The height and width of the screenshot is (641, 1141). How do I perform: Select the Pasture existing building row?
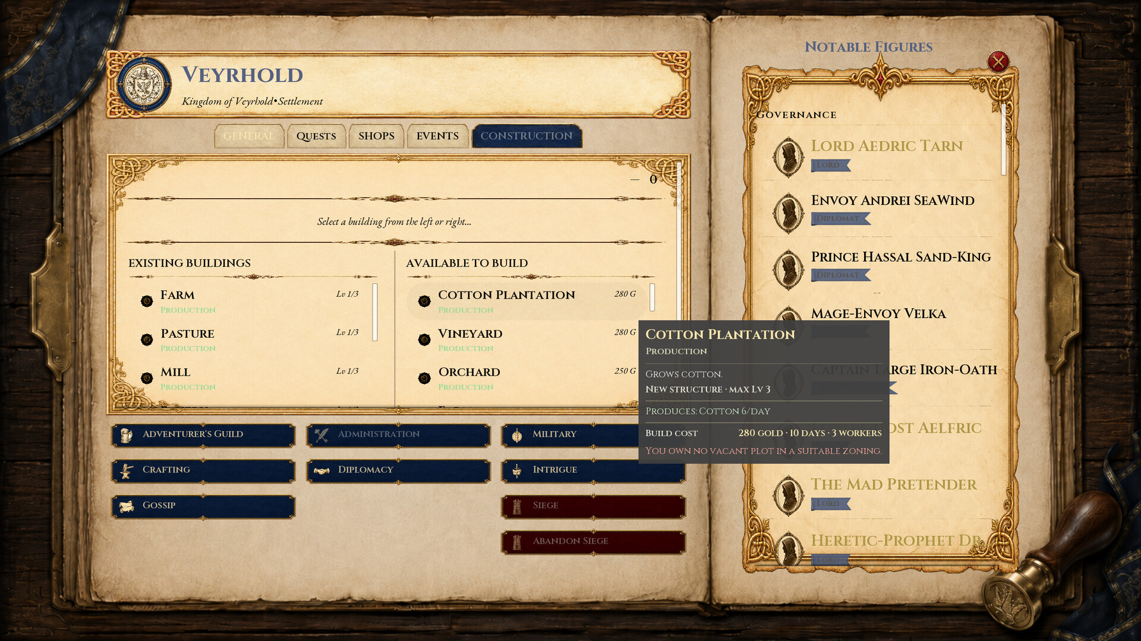(x=250, y=340)
